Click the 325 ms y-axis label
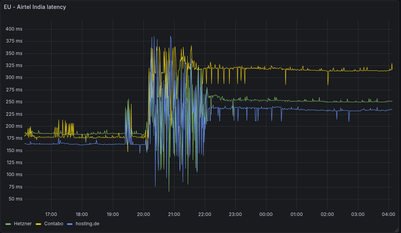401x233 pixels. click(14, 65)
